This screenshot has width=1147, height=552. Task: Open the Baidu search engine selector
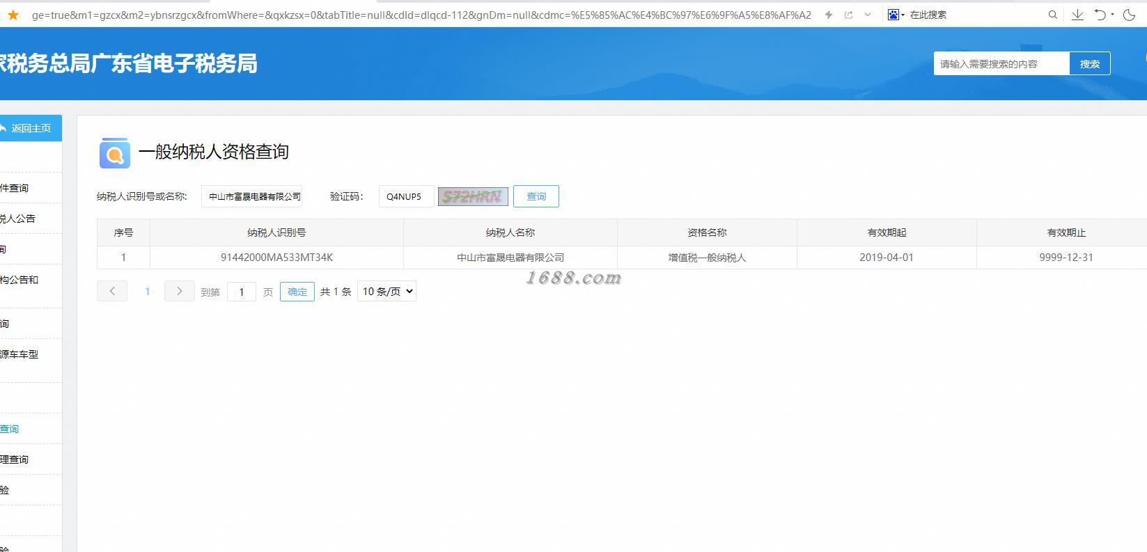[x=896, y=15]
